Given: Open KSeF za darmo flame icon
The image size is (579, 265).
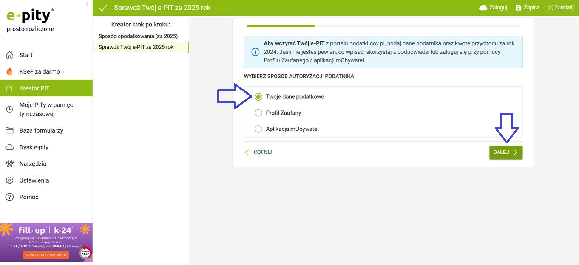Looking at the screenshot, I should [x=10, y=72].
